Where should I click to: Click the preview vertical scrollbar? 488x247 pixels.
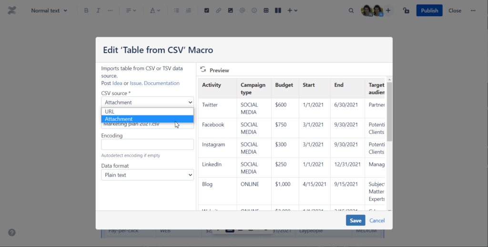click(389, 112)
